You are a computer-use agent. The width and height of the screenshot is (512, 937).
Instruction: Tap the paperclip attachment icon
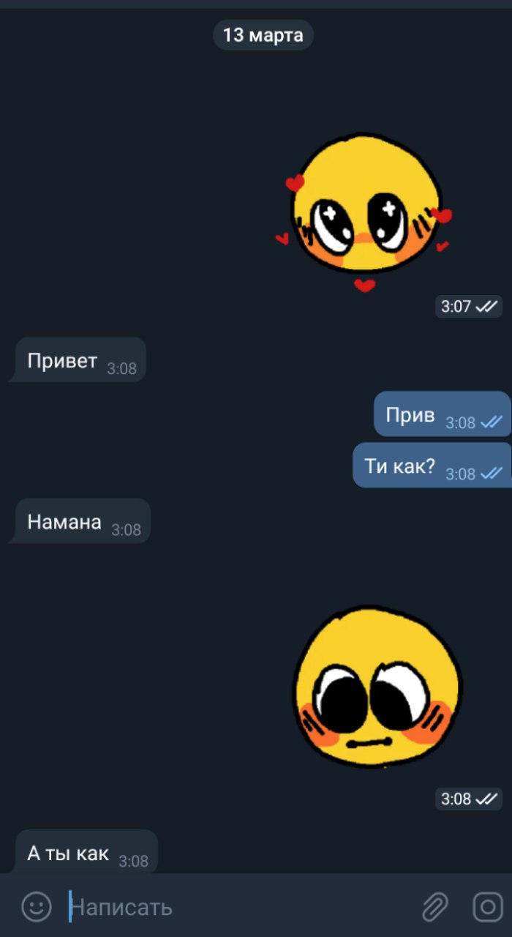[435, 907]
